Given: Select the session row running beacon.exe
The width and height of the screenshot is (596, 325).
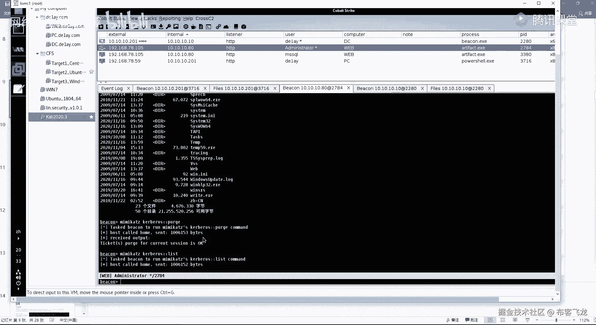Looking at the screenshot, I should coord(326,41).
